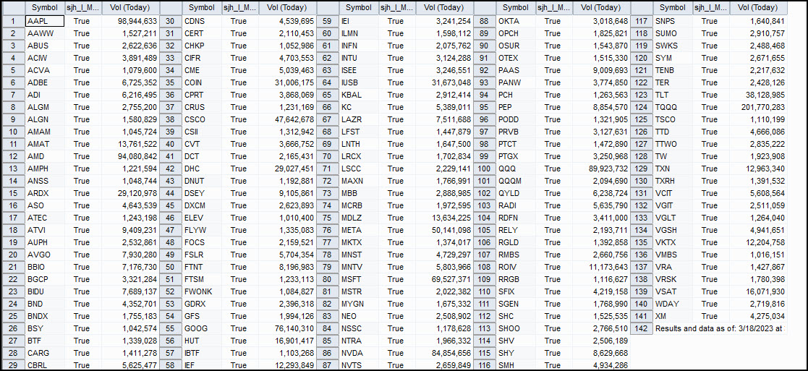Click the Vol (Today) header above 3,241,254
This screenshot has height=371, width=808.
coord(444,8)
